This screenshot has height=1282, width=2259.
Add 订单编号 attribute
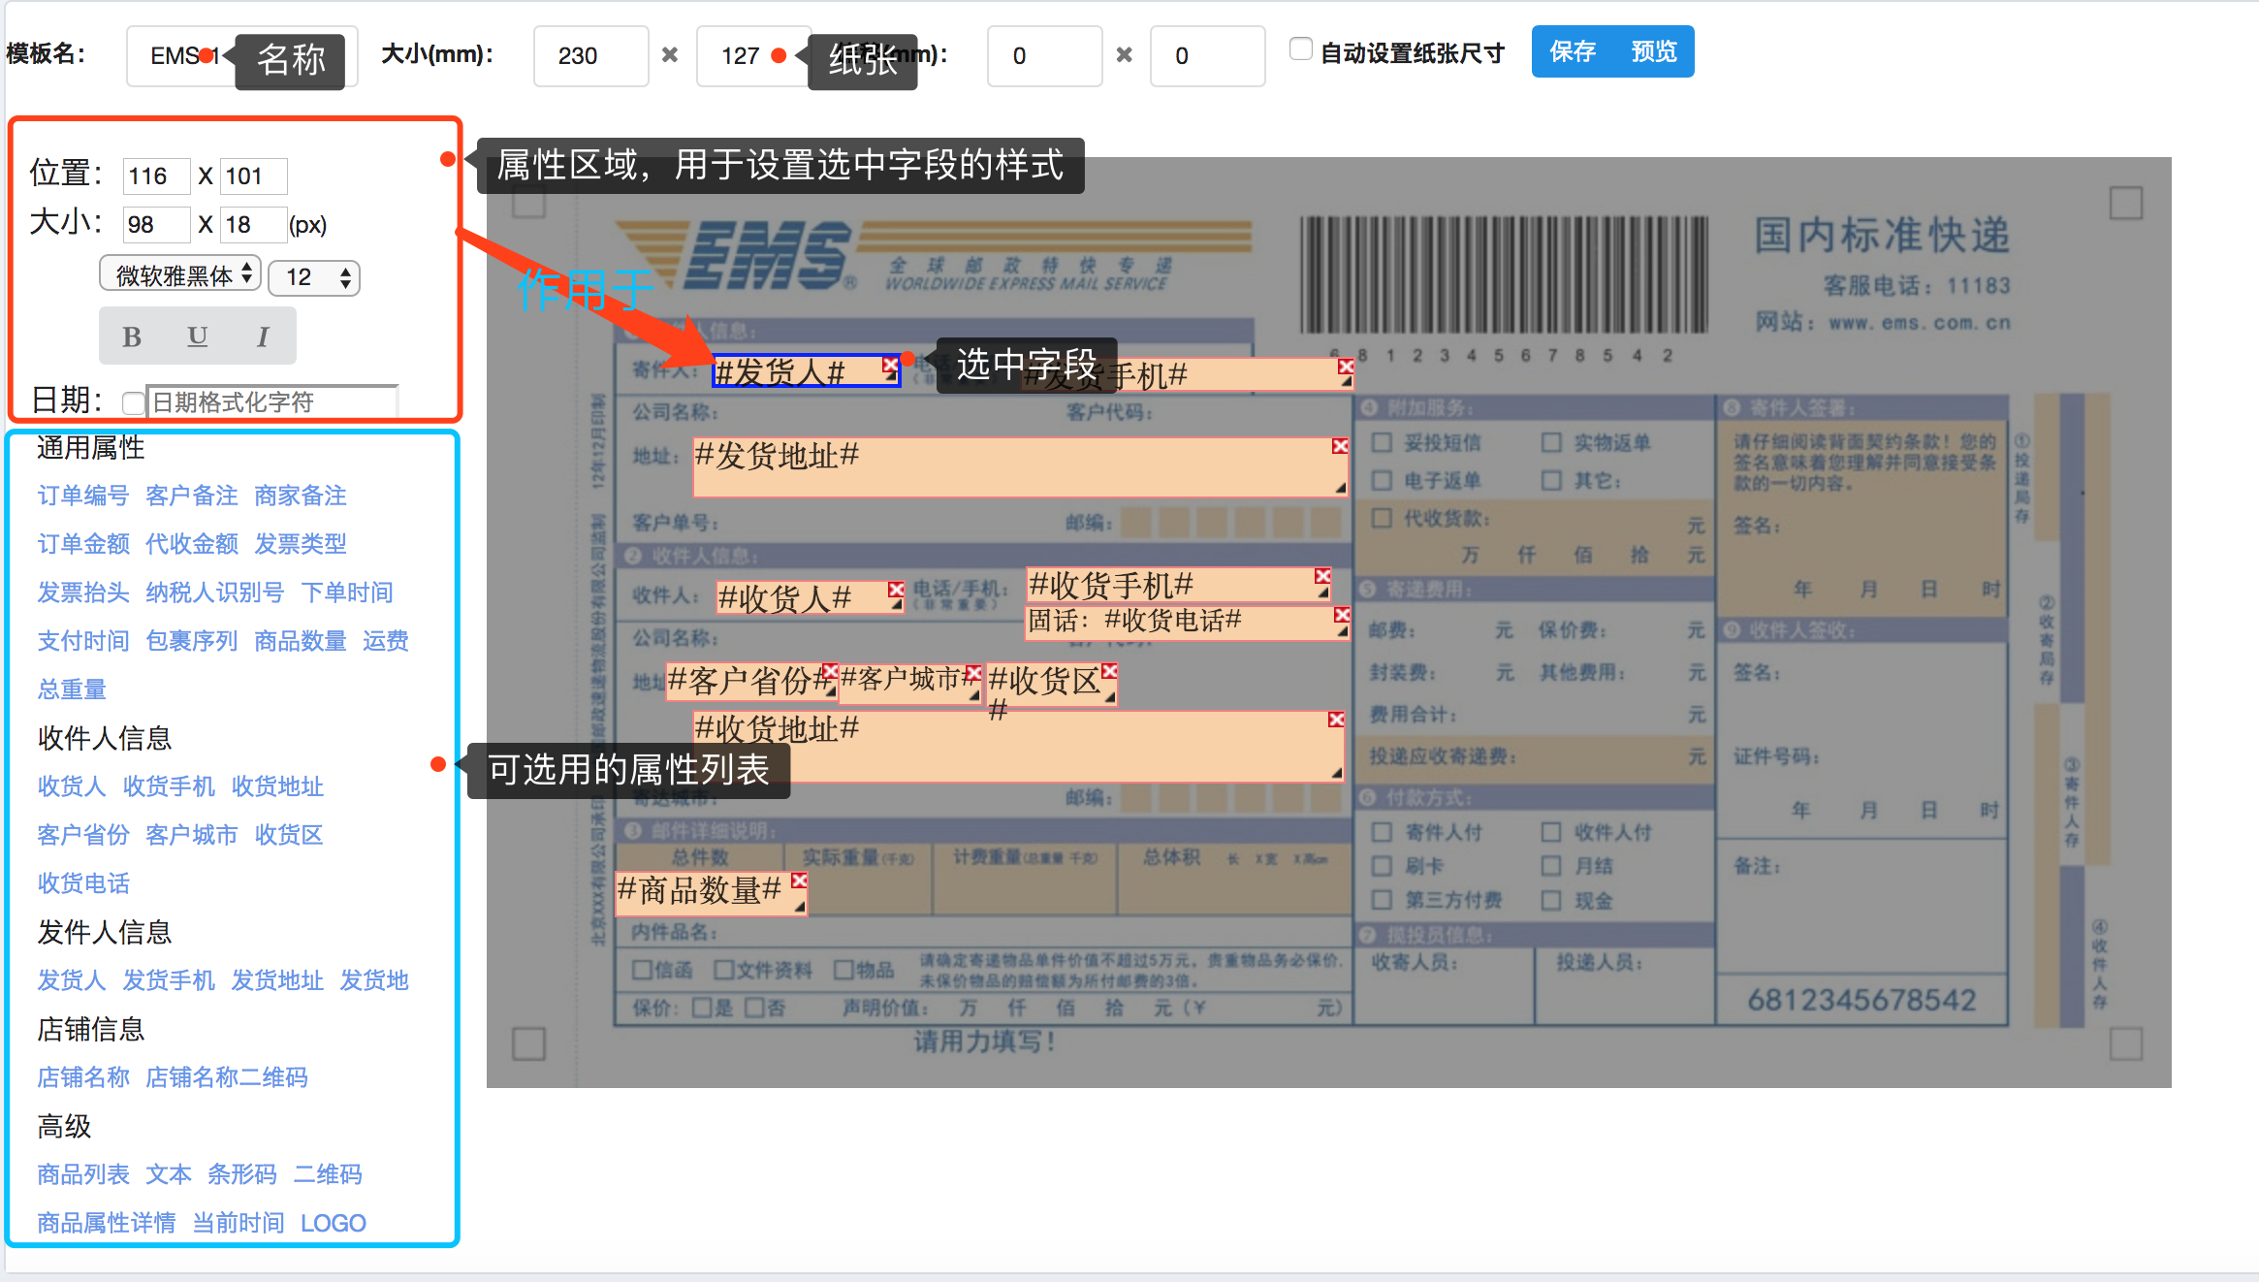[83, 496]
